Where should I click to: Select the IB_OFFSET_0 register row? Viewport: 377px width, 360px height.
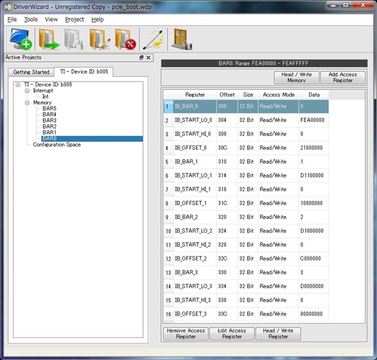point(246,147)
